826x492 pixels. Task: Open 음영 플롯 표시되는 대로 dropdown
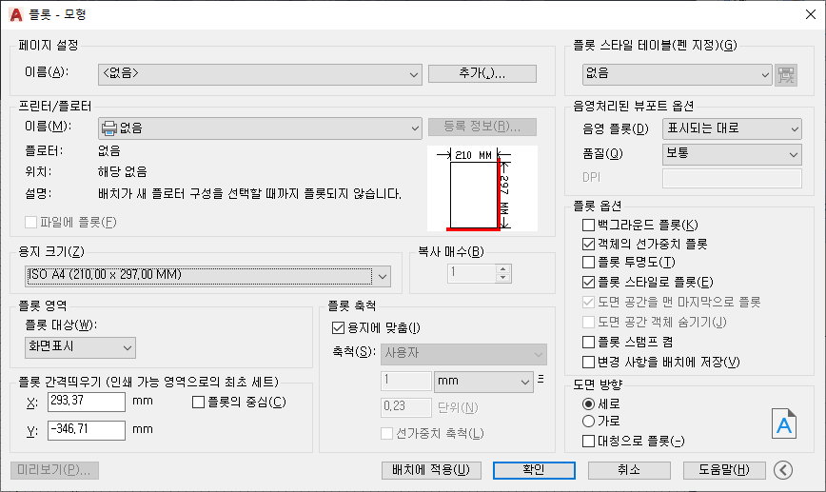pos(732,128)
